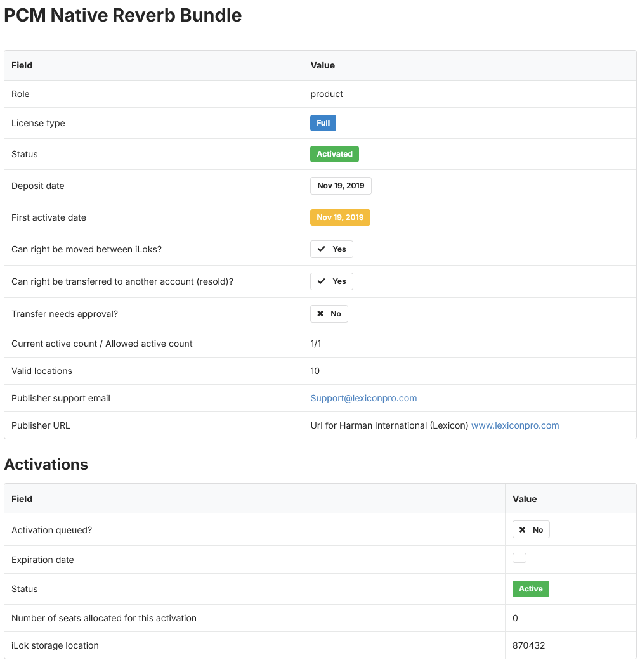Open the www.lexiconpro.com publisher link
This screenshot has height=665, width=640.
515,425
